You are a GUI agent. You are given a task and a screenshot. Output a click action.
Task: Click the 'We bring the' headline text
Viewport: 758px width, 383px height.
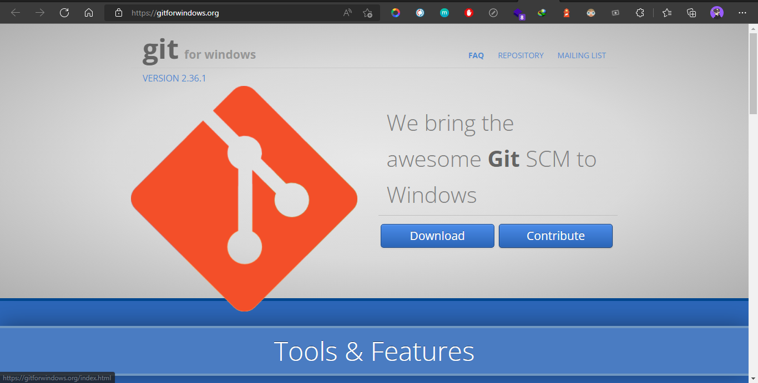(x=450, y=123)
